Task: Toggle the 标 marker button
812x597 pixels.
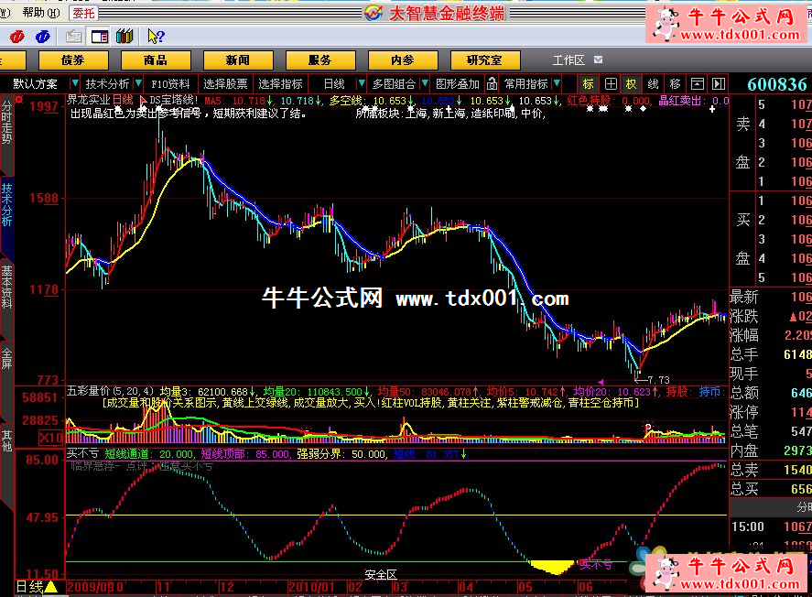Action: point(589,84)
